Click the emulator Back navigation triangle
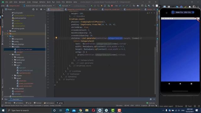 click(x=169, y=84)
